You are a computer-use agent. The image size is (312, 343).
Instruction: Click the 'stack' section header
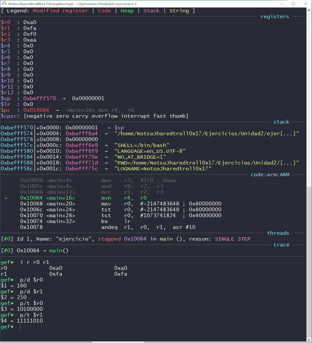[x=281, y=122]
